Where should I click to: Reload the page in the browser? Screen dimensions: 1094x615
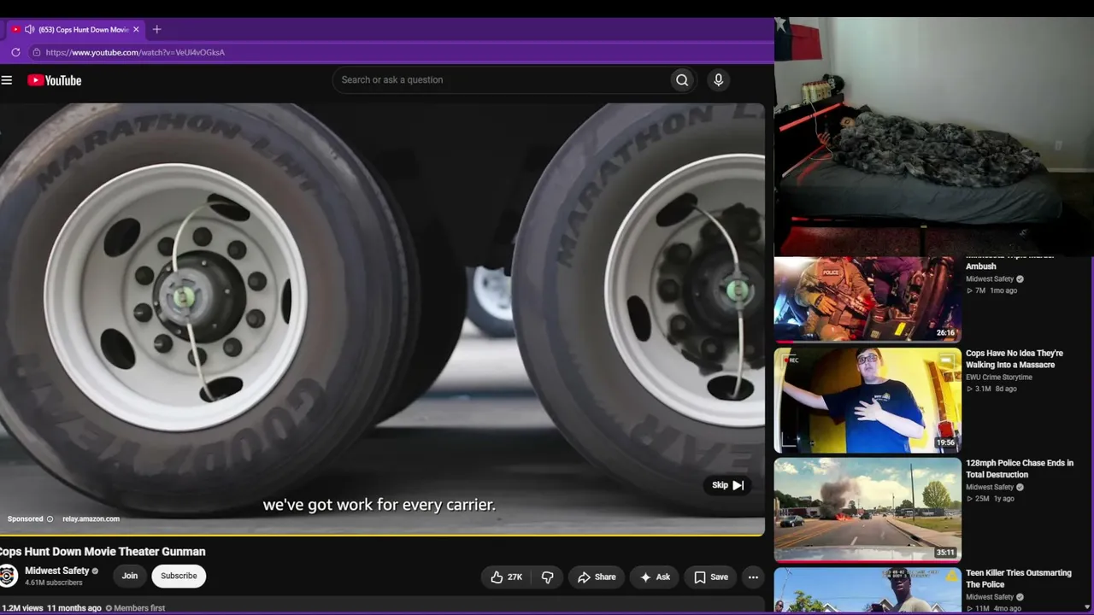(15, 52)
